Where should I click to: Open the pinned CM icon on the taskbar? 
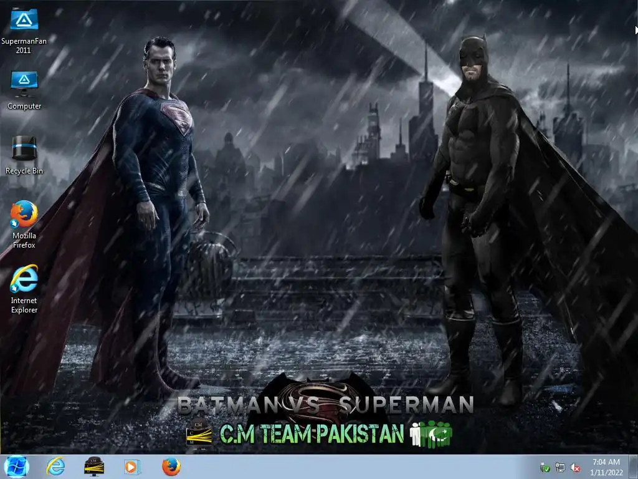point(94,467)
